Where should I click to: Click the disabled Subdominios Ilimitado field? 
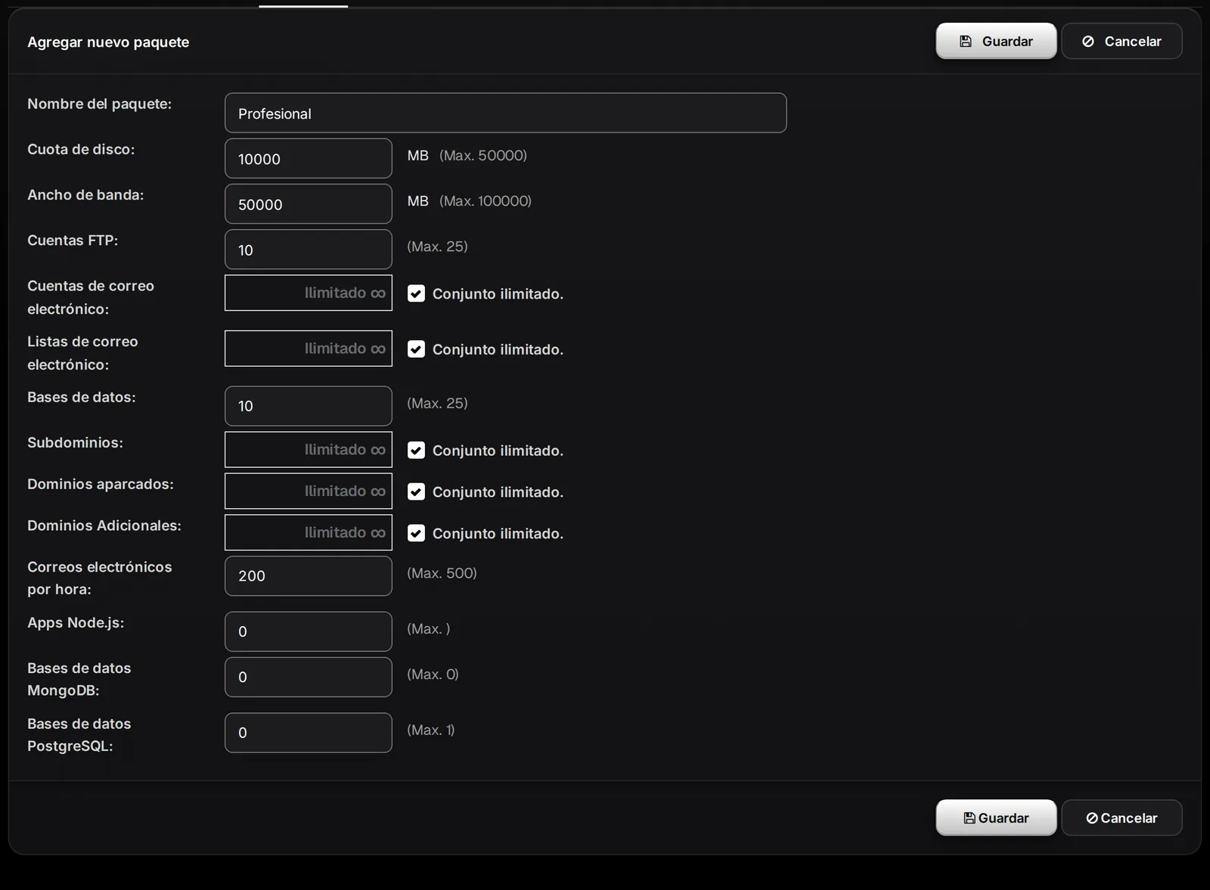tap(309, 450)
